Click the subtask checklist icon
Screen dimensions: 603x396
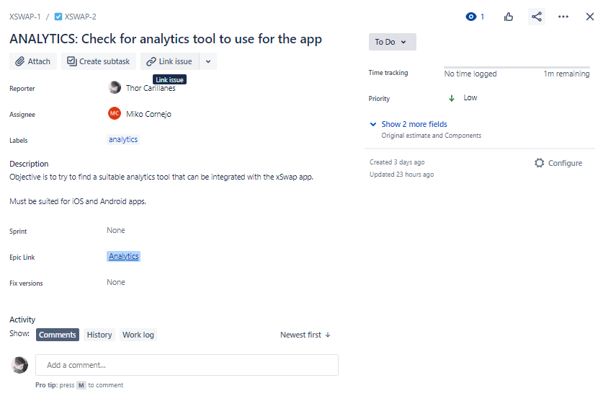pyautogui.click(x=72, y=61)
